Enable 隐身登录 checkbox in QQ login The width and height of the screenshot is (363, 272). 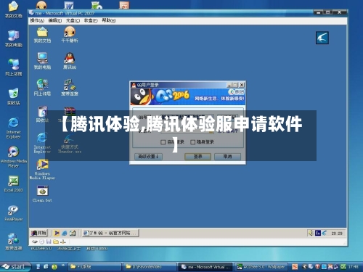pos(193,142)
